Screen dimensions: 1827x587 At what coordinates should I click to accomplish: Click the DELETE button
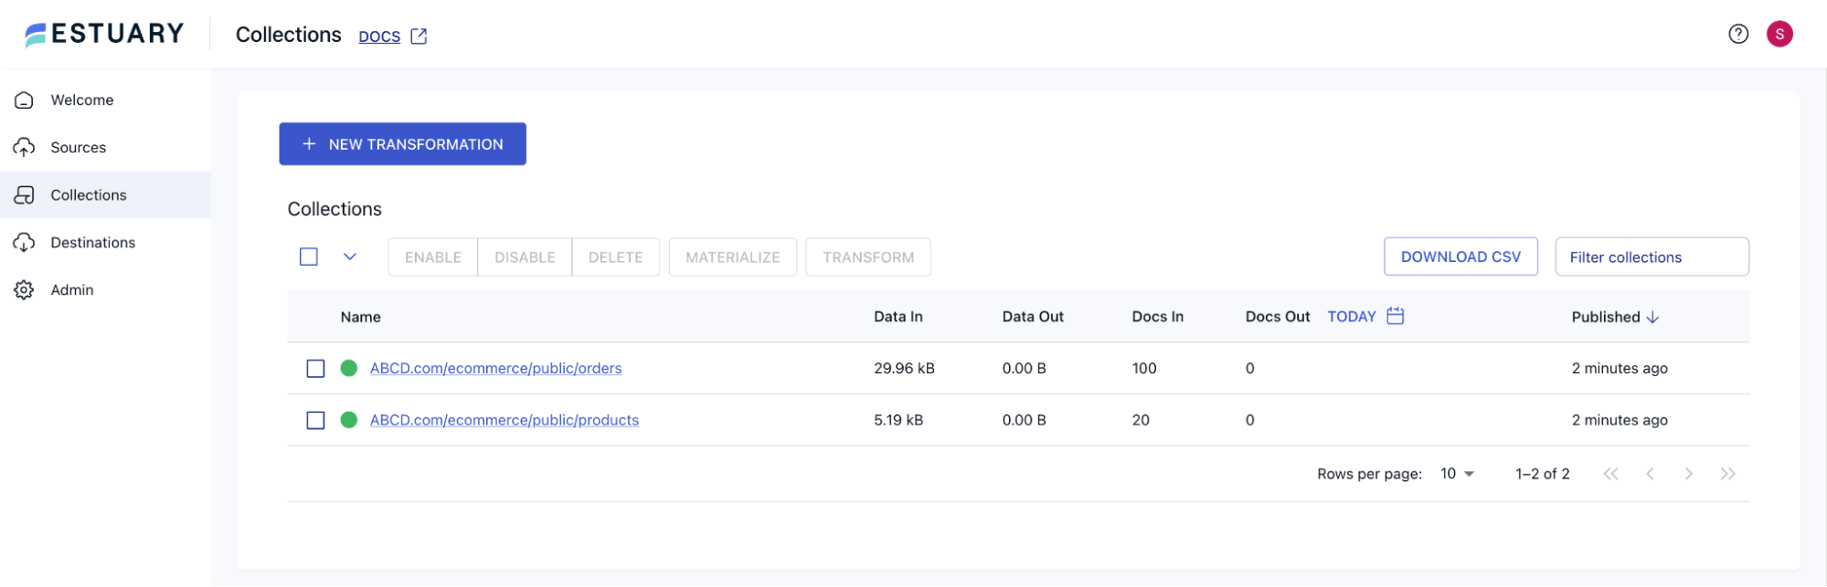616,257
